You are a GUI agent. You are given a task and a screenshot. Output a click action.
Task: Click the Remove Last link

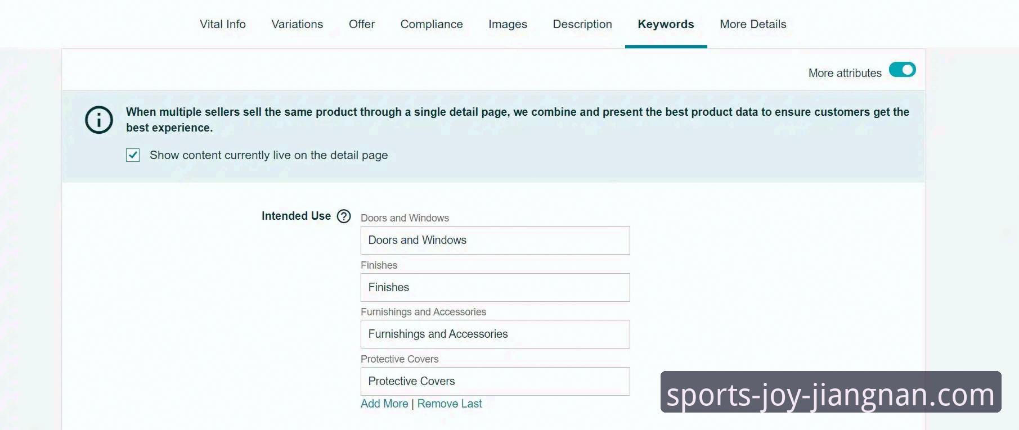point(450,404)
